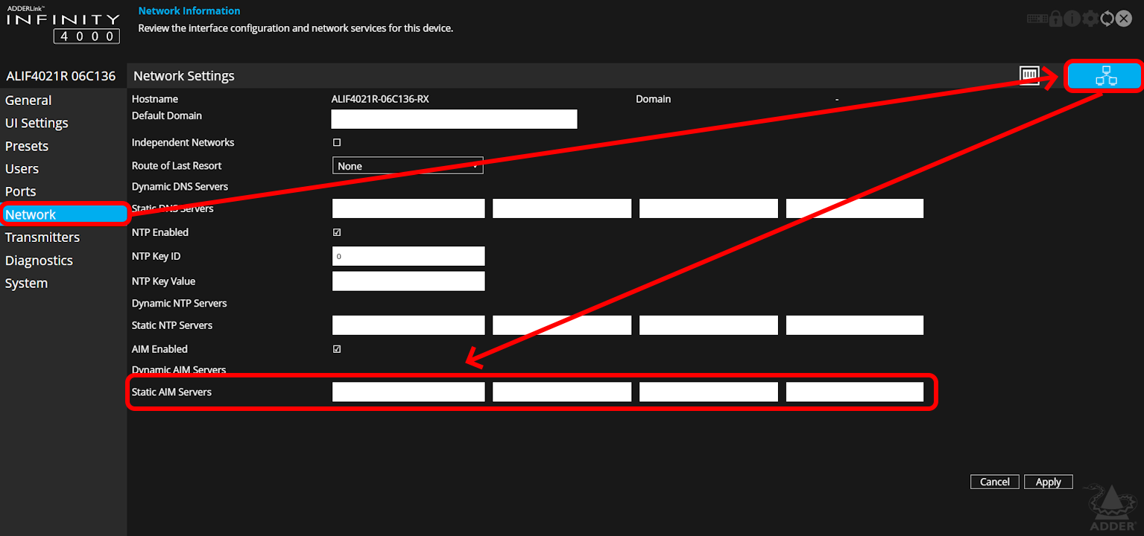Open the information (i) icon

point(1072,19)
